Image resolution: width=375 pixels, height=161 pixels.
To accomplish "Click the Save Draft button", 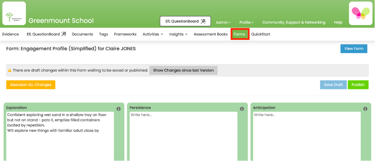I will click(333, 85).
